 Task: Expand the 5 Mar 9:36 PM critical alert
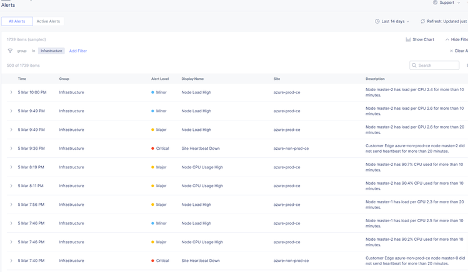coord(11,148)
